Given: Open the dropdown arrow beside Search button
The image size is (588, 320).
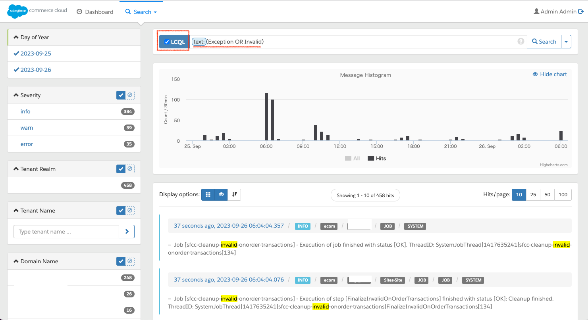Looking at the screenshot, I should (x=566, y=42).
